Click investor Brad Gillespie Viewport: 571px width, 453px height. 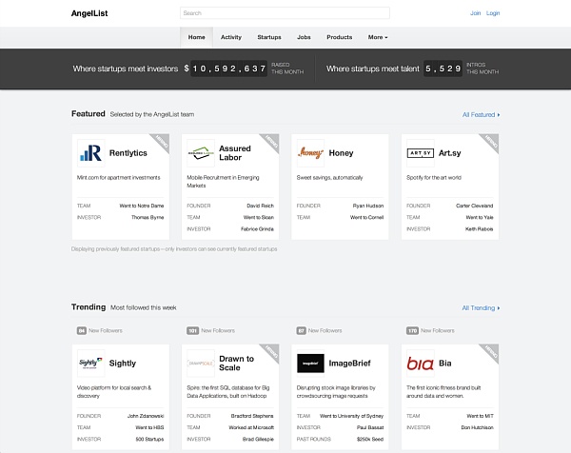pos(258,439)
